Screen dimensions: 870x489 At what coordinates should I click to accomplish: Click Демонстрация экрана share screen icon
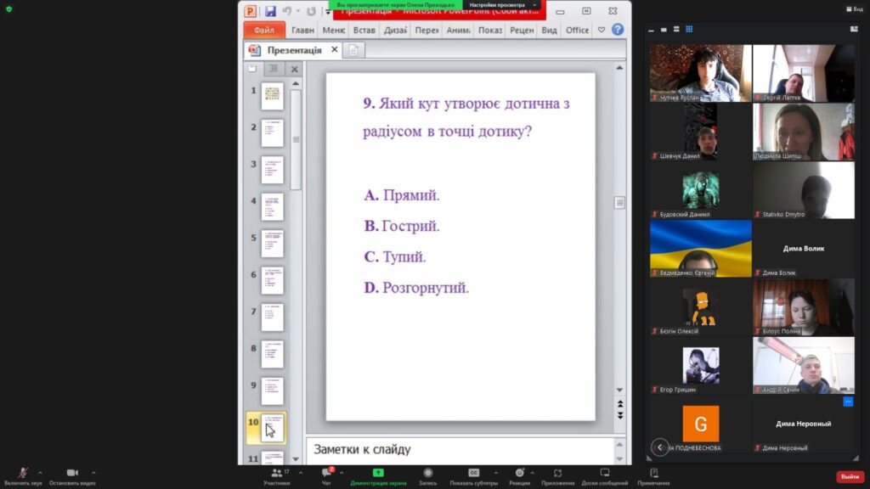378,473
